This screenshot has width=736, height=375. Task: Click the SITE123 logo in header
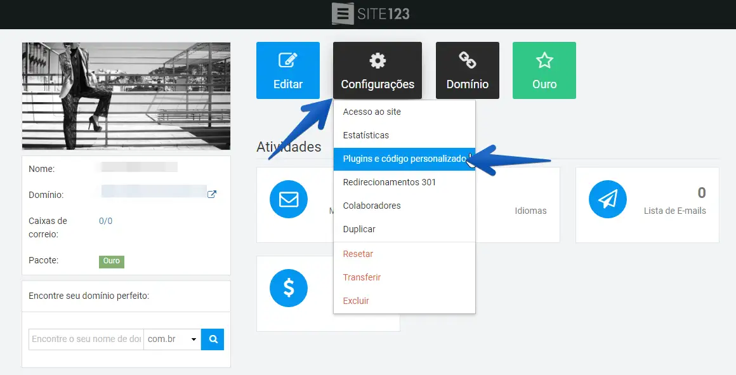[371, 14]
